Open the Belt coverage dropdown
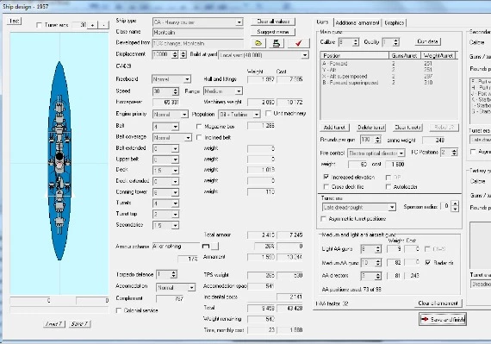This screenshot has height=344, width=491. (188, 138)
